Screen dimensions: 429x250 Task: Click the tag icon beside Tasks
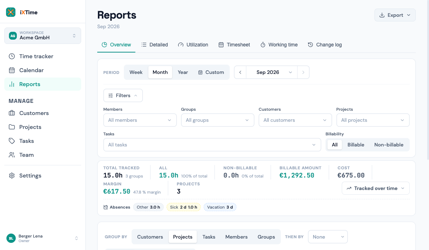point(12,141)
